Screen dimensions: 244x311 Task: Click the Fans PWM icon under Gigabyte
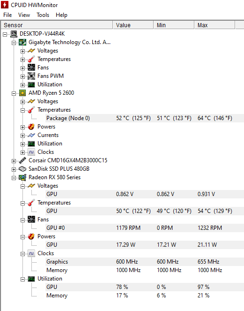(x=31, y=76)
